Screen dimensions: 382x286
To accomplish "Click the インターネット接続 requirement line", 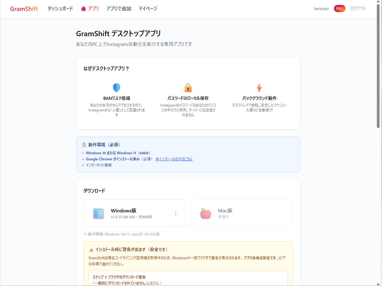I will tap(99, 165).
